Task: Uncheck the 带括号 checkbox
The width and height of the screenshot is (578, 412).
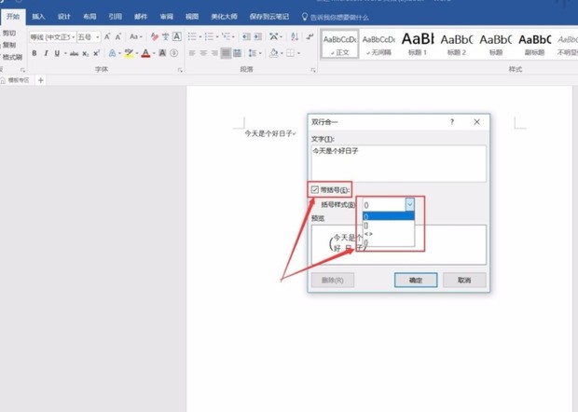Action: click(315, 189)
